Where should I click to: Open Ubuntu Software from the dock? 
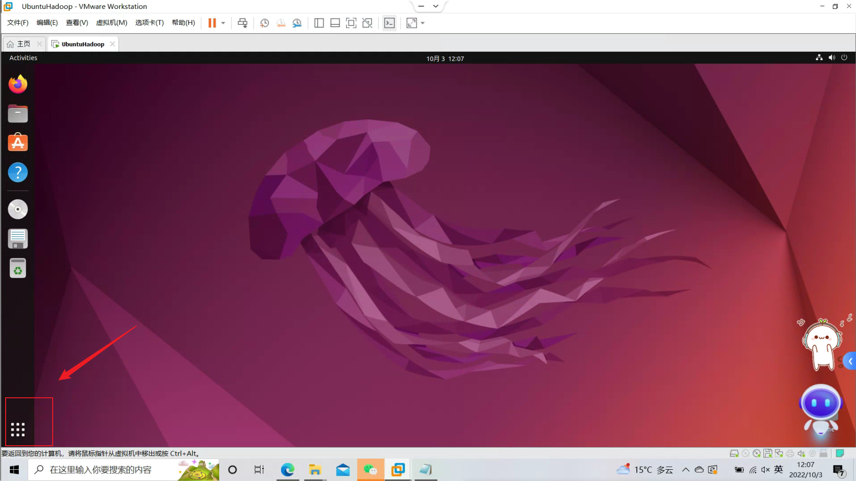18,142
